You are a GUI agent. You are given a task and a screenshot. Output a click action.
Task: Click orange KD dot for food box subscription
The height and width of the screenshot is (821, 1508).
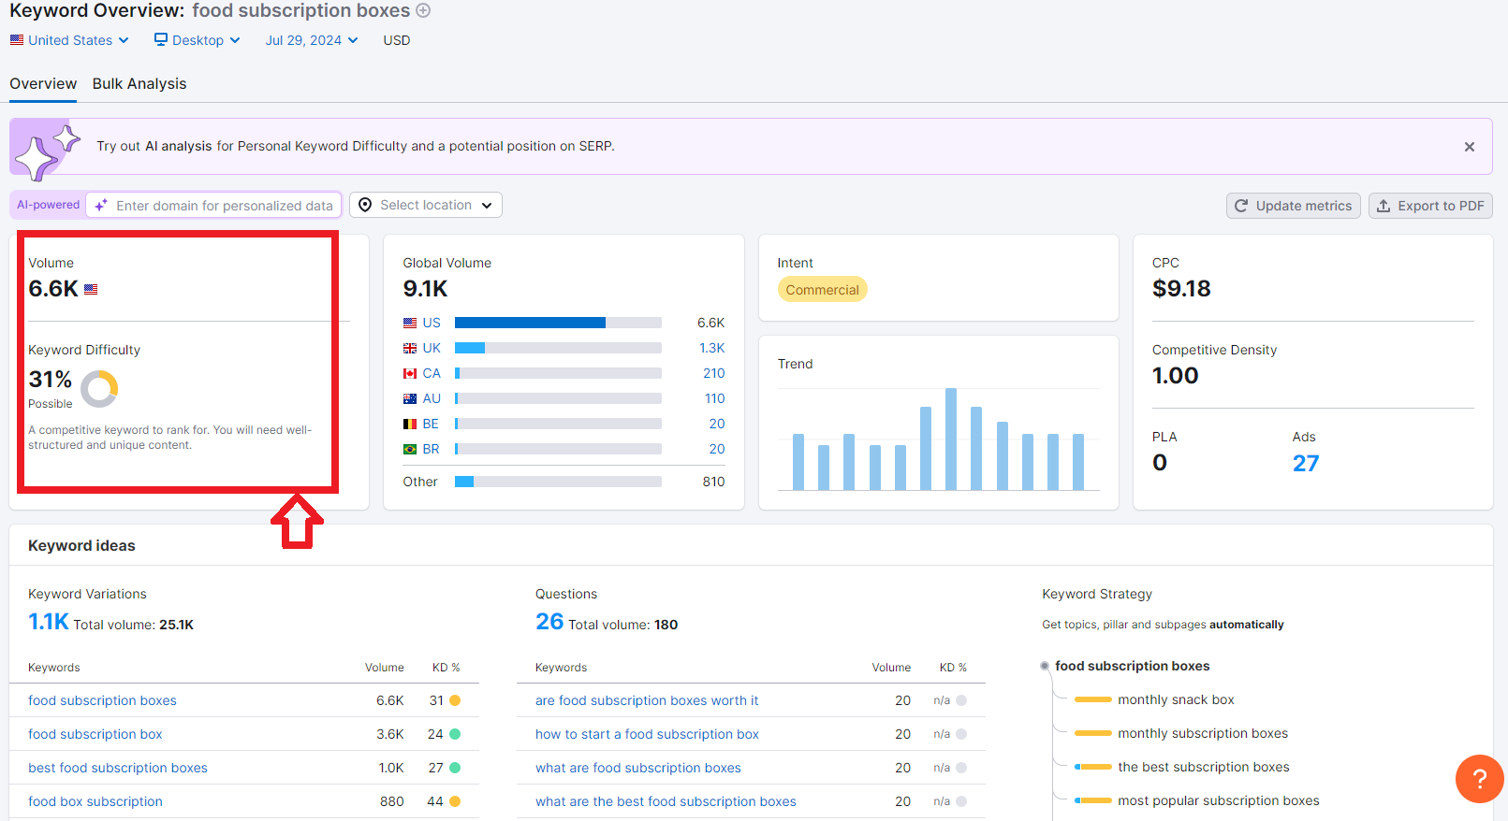[x=455, y=801]
